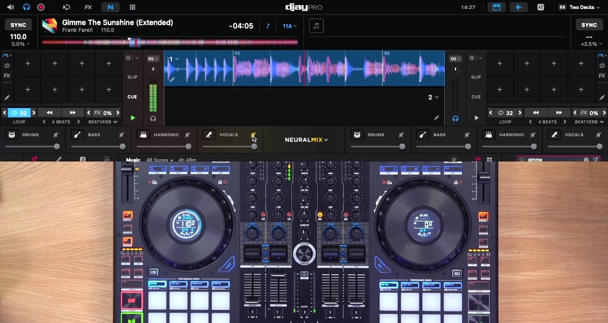This screenshot has width=608, height=323.
Task: Open the right deck EQ dropdown
Action: (x=455, y=58)
